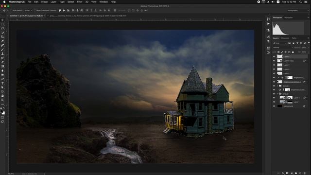The image size is (311, 175).
Task: Hide Layer 7 visibility eye
Action: point(274,65)
